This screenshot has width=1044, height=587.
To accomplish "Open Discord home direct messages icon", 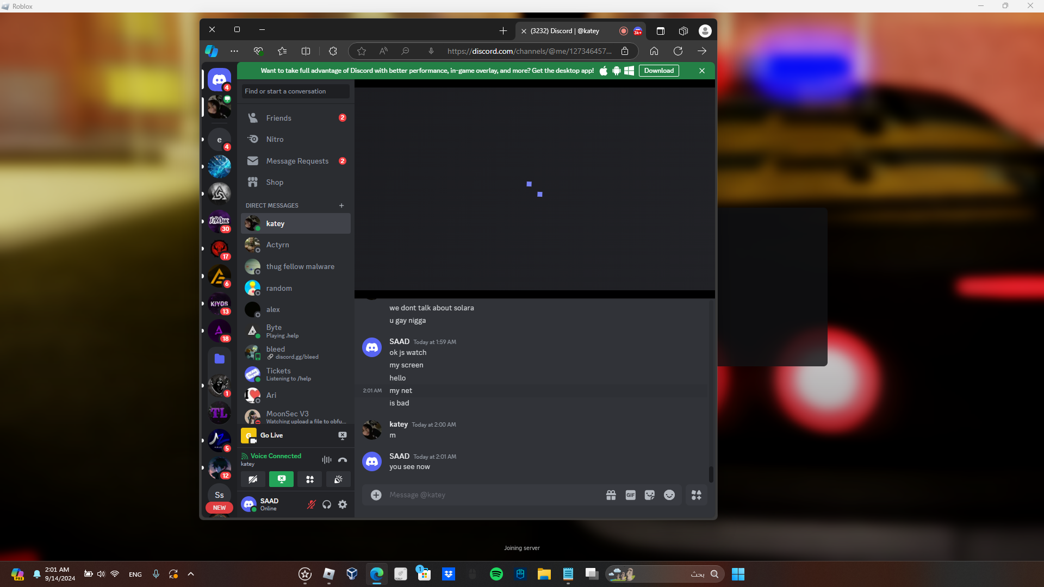I will click(219, 80).
